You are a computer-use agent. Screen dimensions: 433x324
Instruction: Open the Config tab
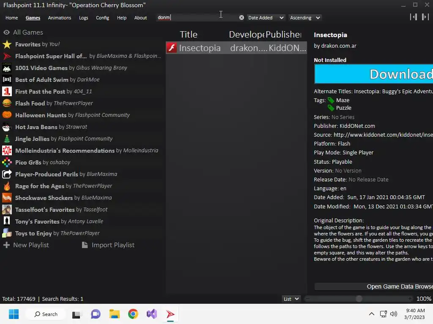(x=102, y=18)
